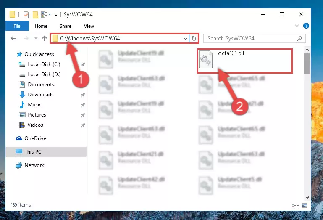Go forward using the Forward arrow
This screenshot has height=220, width=323.
26,38
